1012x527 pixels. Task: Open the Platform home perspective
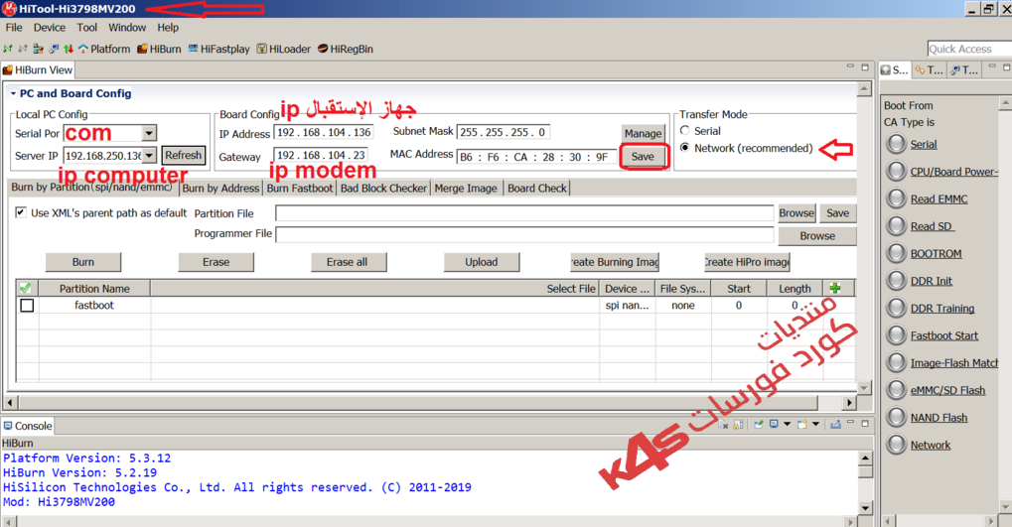coord(104,49)
